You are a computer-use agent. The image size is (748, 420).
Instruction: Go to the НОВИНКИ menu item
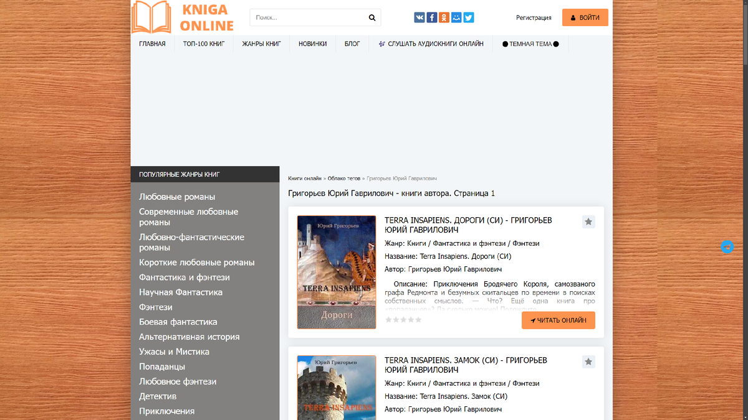(x=312, y=44)
